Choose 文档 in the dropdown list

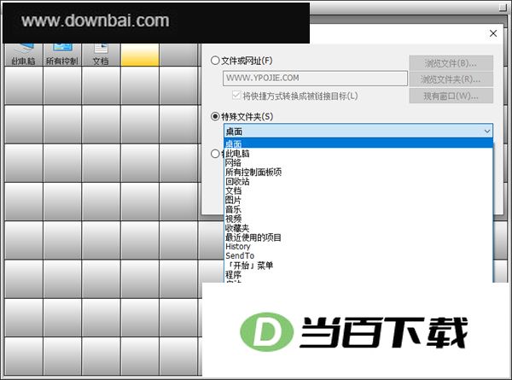358,190
